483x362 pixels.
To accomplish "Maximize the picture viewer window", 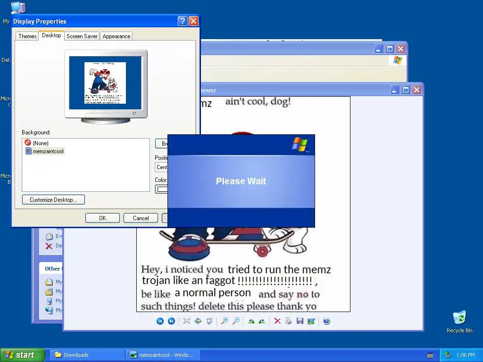I will click(x=406, y=90).
